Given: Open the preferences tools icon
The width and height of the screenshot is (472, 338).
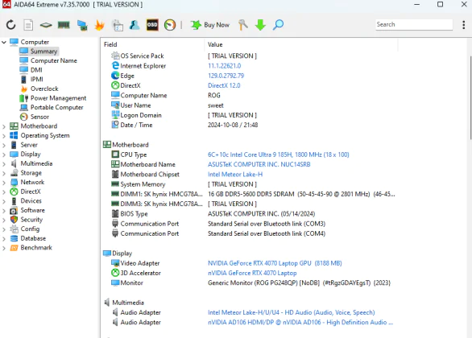Looking at the screenshot, I should click(243, 25).
